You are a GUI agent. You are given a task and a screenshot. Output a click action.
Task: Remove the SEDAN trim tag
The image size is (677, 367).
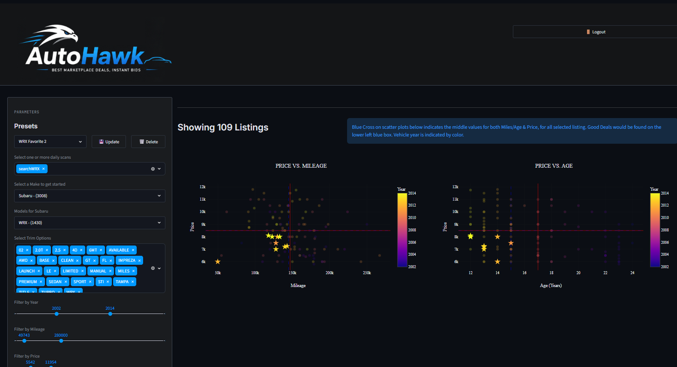(x=66, y=282)
